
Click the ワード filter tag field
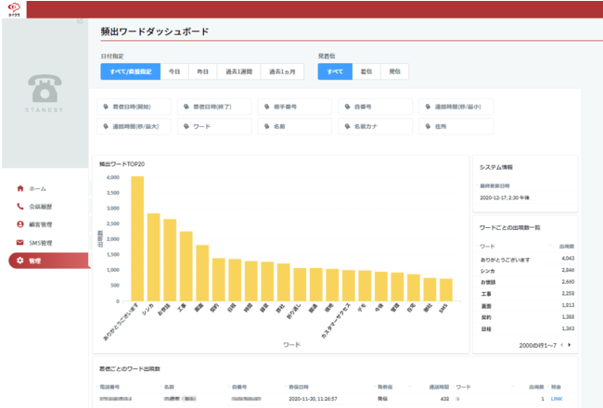click(214, 125)
